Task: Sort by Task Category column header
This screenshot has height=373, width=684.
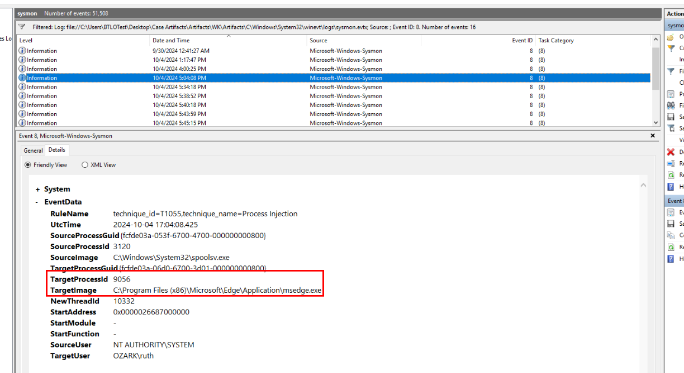Action: [x=593, y=40]
